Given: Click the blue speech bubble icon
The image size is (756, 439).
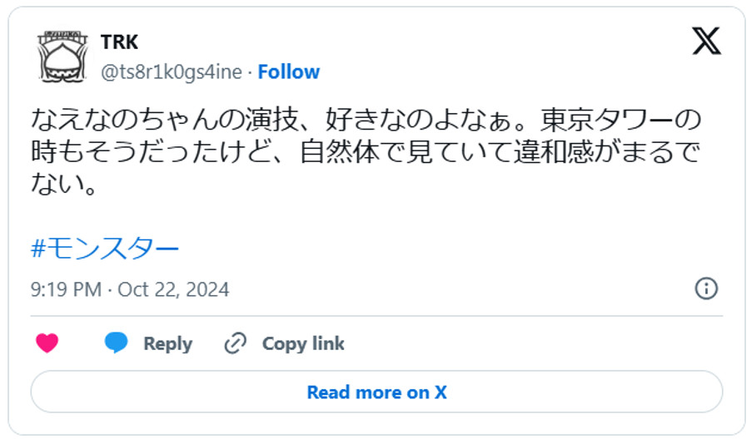Looking at the screenshot, I should (117, 343).
